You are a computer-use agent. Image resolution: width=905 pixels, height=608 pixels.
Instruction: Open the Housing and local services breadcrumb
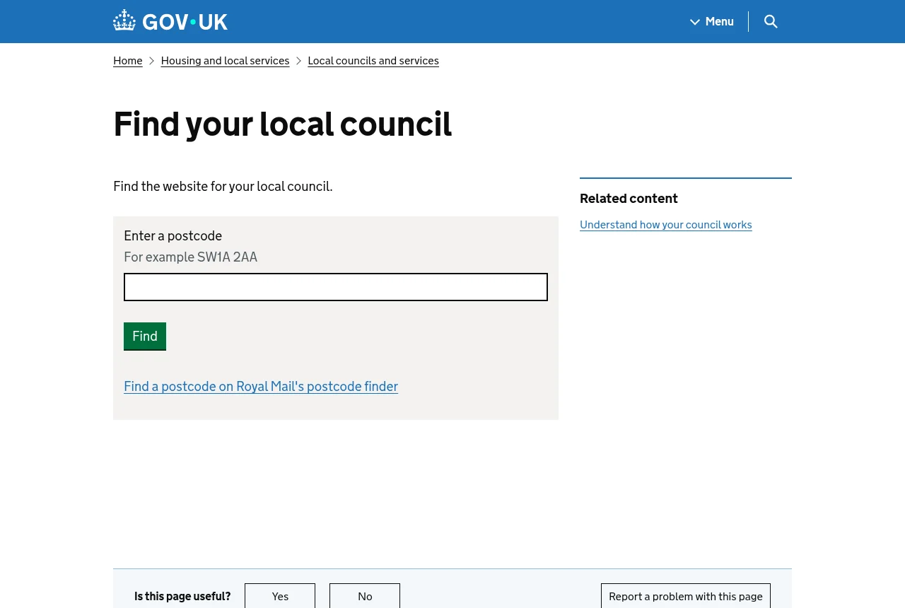pyautogui.click(x=225, y=61)
